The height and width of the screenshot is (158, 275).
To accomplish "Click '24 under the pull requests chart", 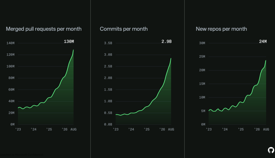I will tap(34, 129).
